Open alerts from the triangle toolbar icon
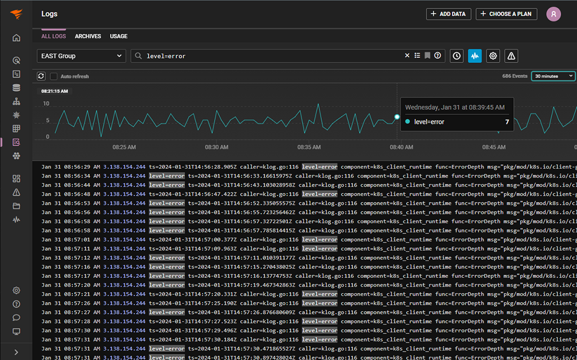This screenshot has width=577, height=360. click(x=511, y=56)
